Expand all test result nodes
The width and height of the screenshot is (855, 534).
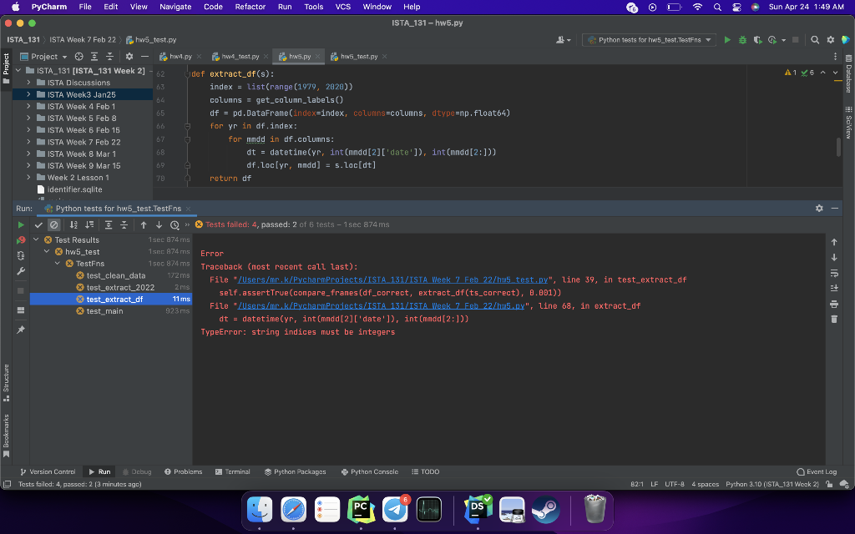pyautogui.click(x=109, y=224)
